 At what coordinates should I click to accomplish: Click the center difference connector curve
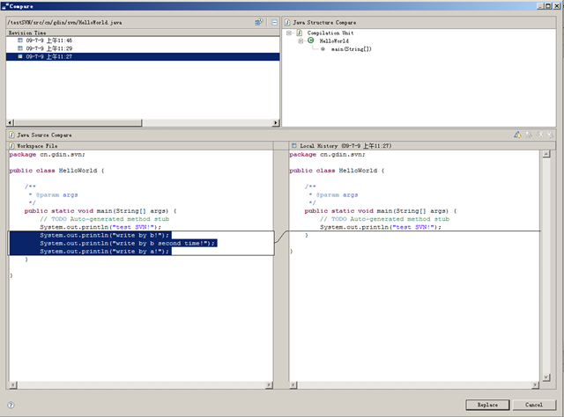(281, 237)
